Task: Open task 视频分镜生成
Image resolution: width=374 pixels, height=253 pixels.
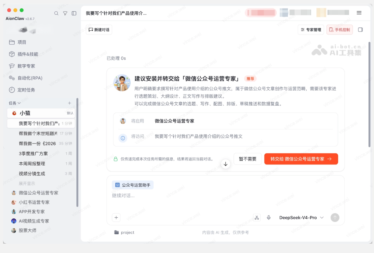Action: click(41, 174)
